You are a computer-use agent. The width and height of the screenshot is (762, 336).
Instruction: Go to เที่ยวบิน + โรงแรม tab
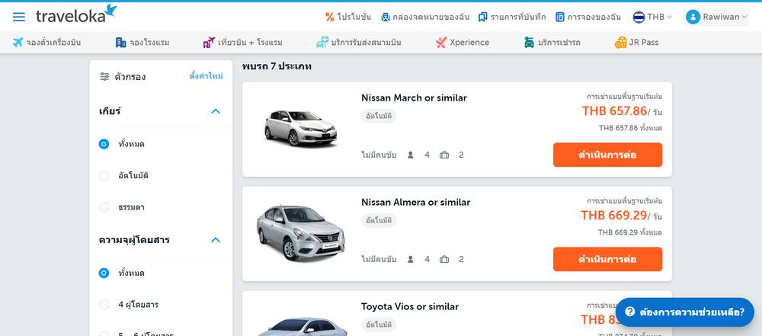point(242,43)
